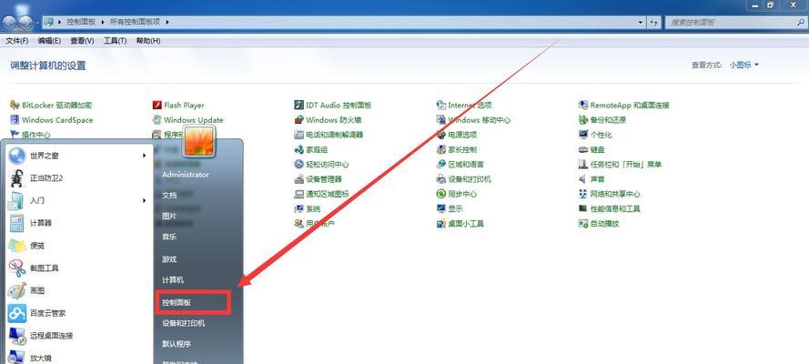Open 文件(F) menu
This screenshot has height=364, width=809.
pyautogui.click(x=17, y=41)
